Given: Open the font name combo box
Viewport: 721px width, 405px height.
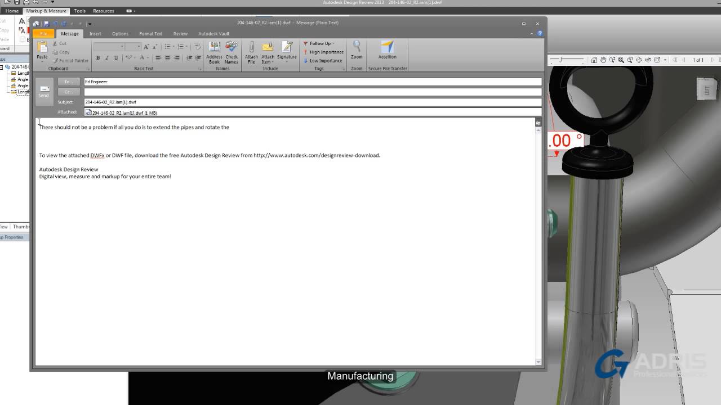Looking at the screenshot, I should tap(109, 47).
